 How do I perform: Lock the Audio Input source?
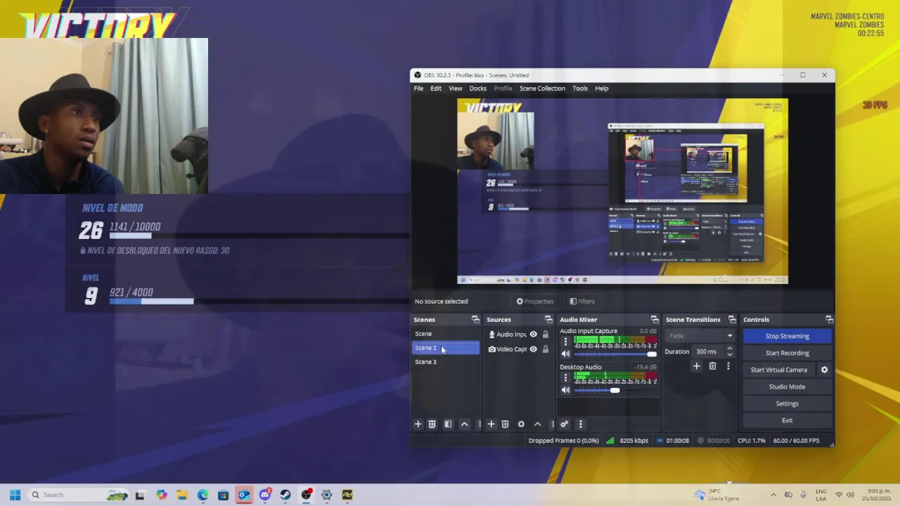(545, 335)
